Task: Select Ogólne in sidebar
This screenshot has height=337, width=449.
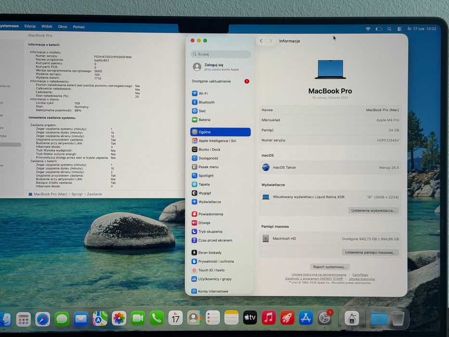Action: pyautogui.click(x=220, y=132)
